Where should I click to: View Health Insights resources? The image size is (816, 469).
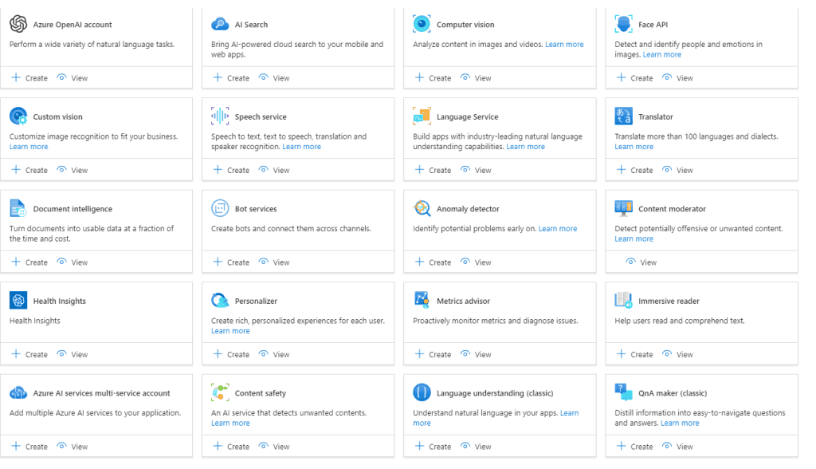tap(73, 354)
